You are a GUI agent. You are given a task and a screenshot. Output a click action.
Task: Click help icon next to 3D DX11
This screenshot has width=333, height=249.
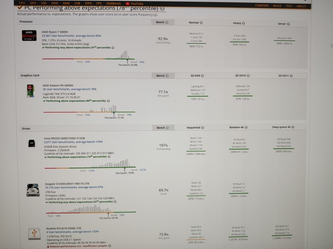click(291, 76)
